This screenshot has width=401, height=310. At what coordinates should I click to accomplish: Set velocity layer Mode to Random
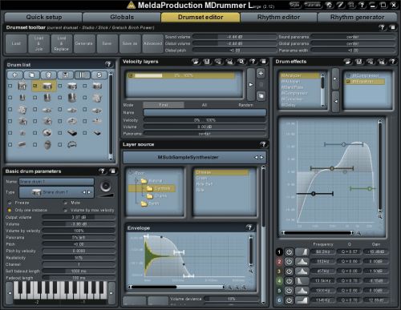[245, 105]
